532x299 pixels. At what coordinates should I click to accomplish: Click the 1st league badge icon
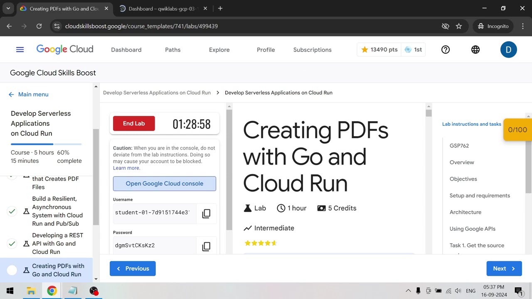(x=408, y=49)
